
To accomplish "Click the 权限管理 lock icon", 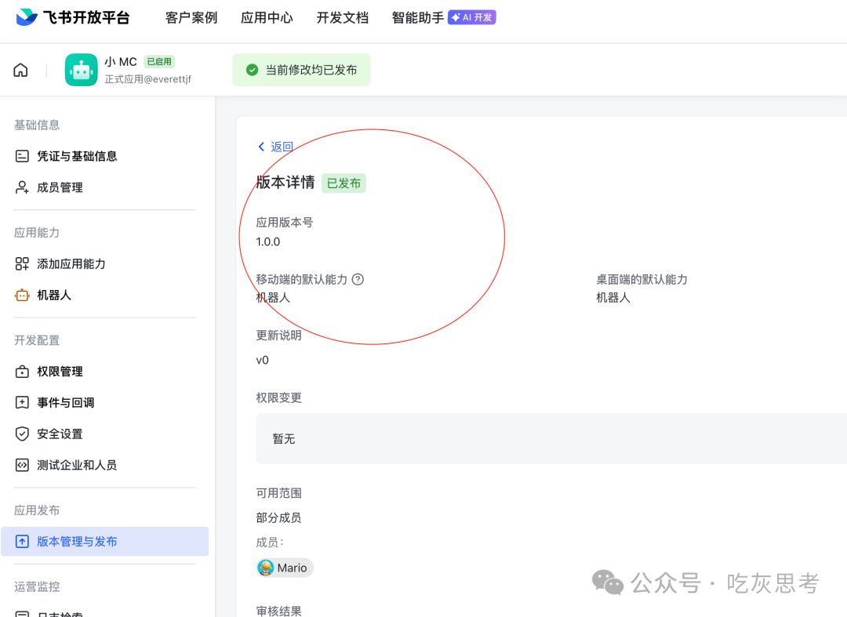I will [22, 372].
